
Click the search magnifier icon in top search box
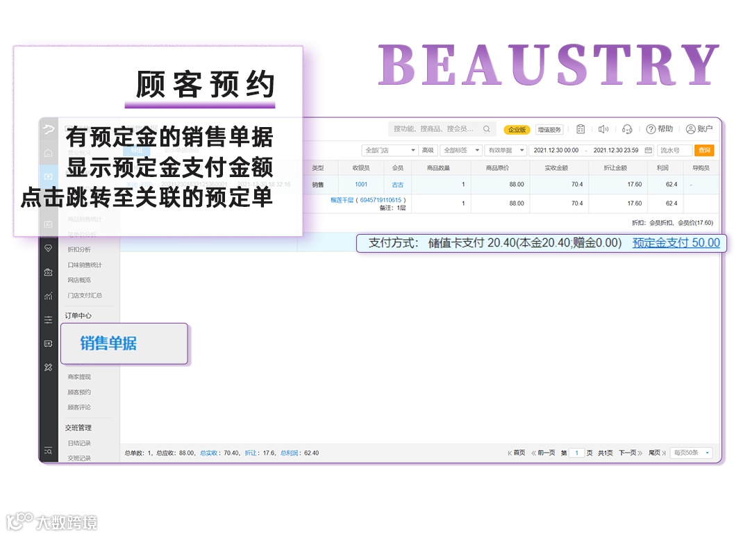click(486, 129)
